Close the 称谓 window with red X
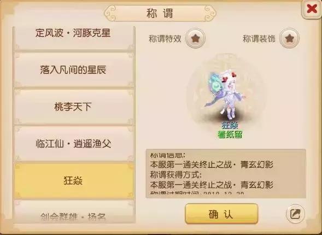322x235 pixels. coord(312,9)
